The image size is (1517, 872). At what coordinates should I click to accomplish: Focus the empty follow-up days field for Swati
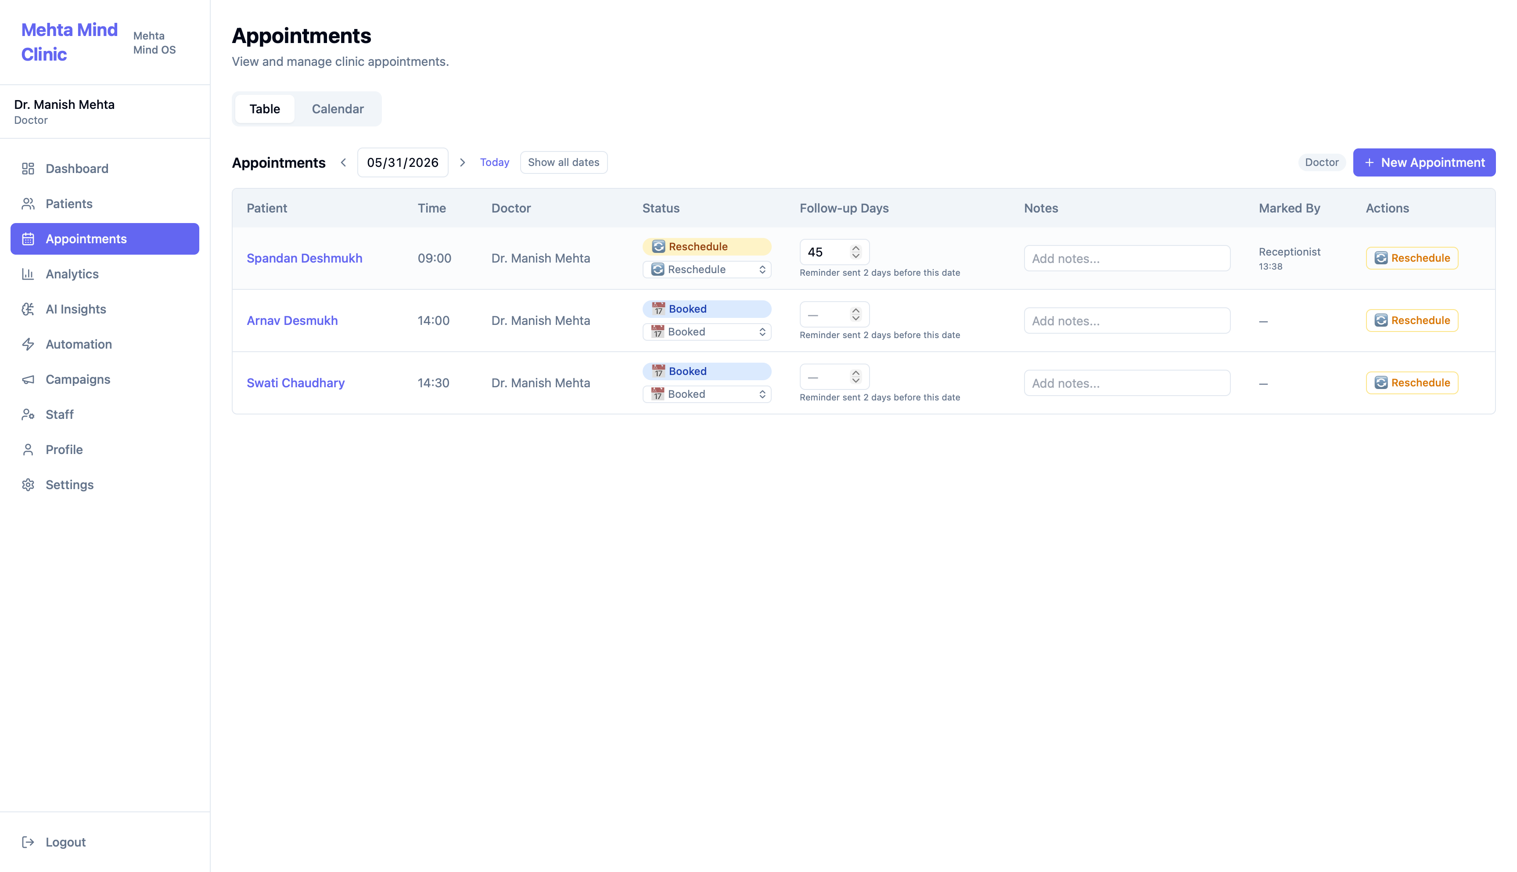[x=834, y=377]
